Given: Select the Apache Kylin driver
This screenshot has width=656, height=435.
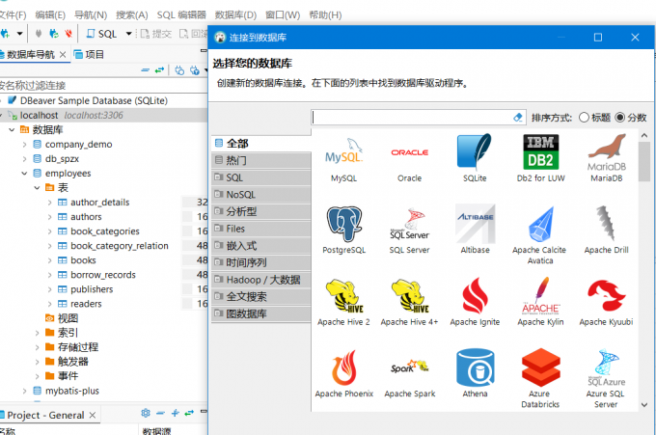Looking at the screenshot, I should click(540, 303).
